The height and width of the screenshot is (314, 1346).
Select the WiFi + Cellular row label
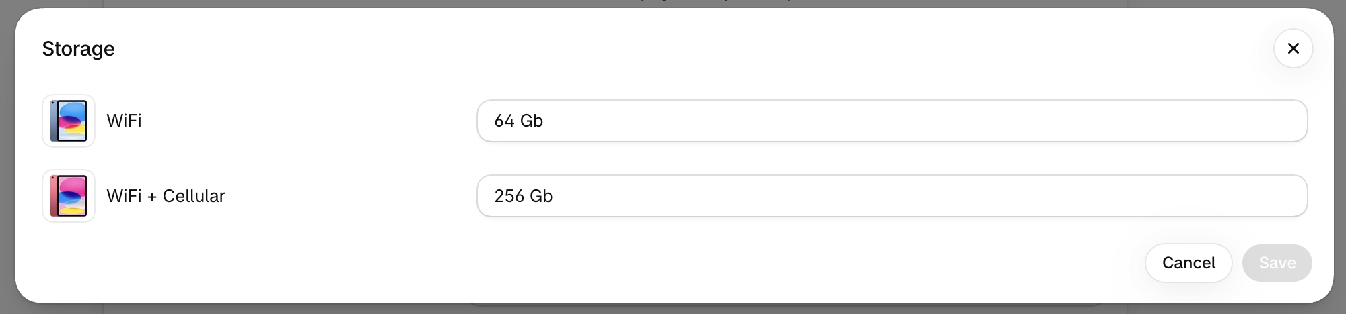click(166, 196)
